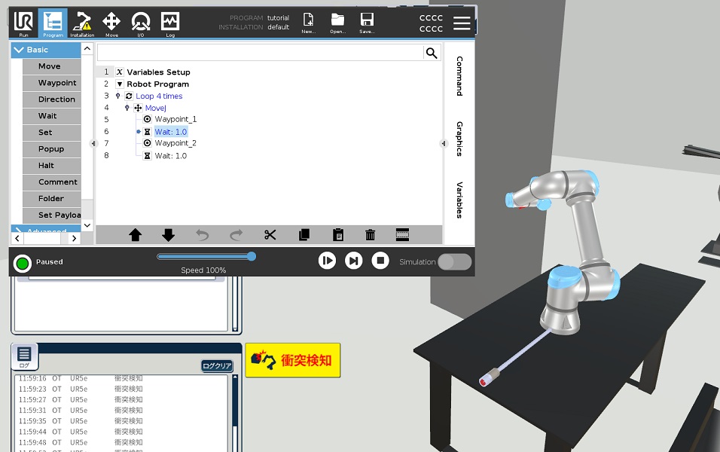This screenshot has width=720, height=452.
Task: Open the I/O tab icon
Action: pyautogui.click(x=141, y=23)
